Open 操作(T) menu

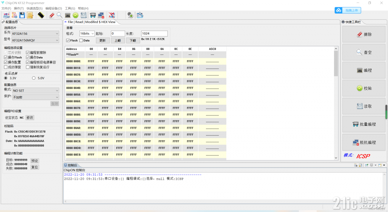[19, 8]
